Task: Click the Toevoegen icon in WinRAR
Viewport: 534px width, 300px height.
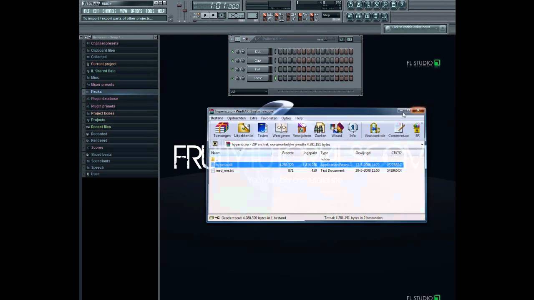Action: pyautogui.click(x=222, y=130)
